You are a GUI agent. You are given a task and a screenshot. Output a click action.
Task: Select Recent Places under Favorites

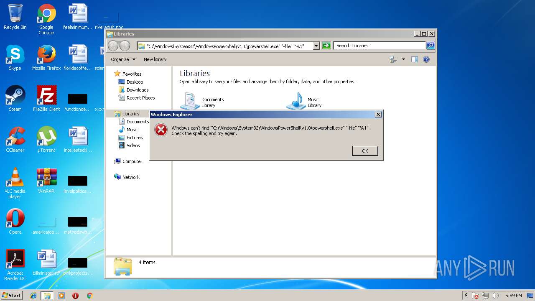[137, 98]
